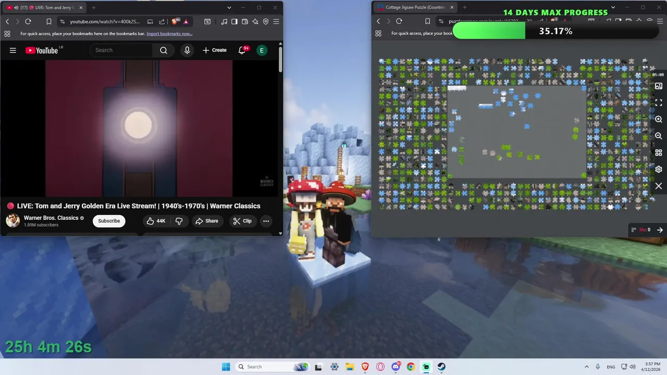Click the Warner Bros. Classics channel avatar
The image size is (667, 375).
(x=13, y=221)
